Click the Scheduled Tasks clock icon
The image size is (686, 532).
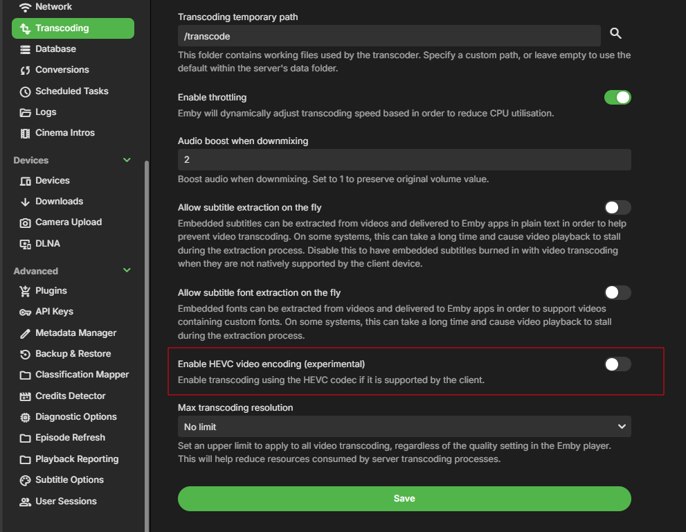point(26,91)
